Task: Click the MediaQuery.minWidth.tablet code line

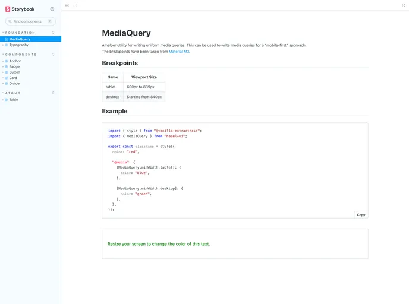Action: [x=149, y=167]
